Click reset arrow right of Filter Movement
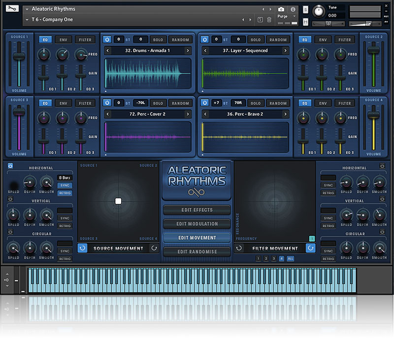Image resolution: width=394 pixels, height=344 pixels. tap(310, 248)
